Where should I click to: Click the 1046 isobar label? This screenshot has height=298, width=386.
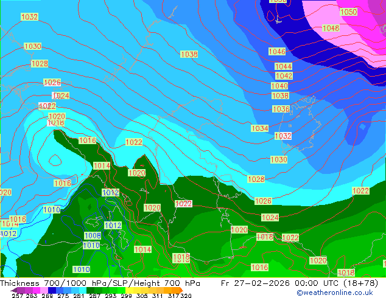(x=277, y=51)
